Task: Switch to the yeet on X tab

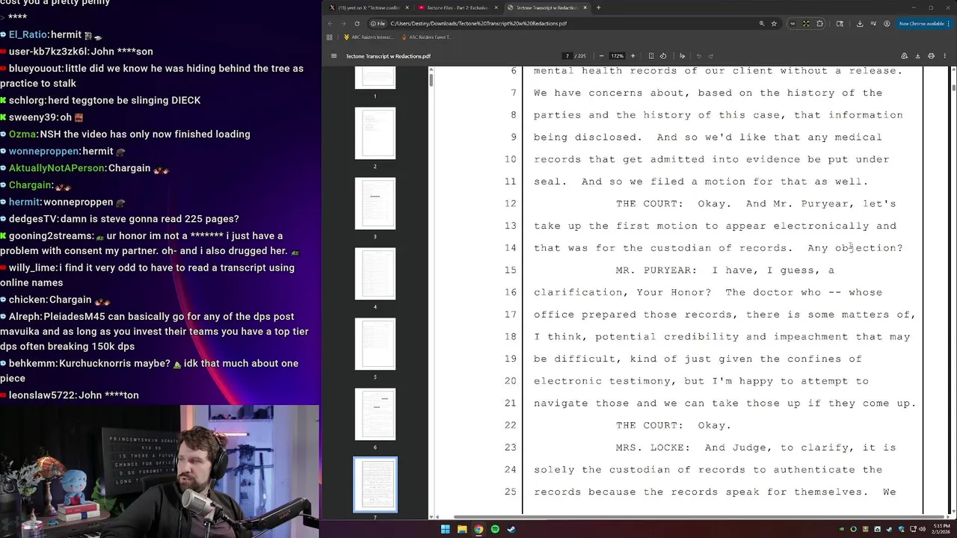Action: 366,7
